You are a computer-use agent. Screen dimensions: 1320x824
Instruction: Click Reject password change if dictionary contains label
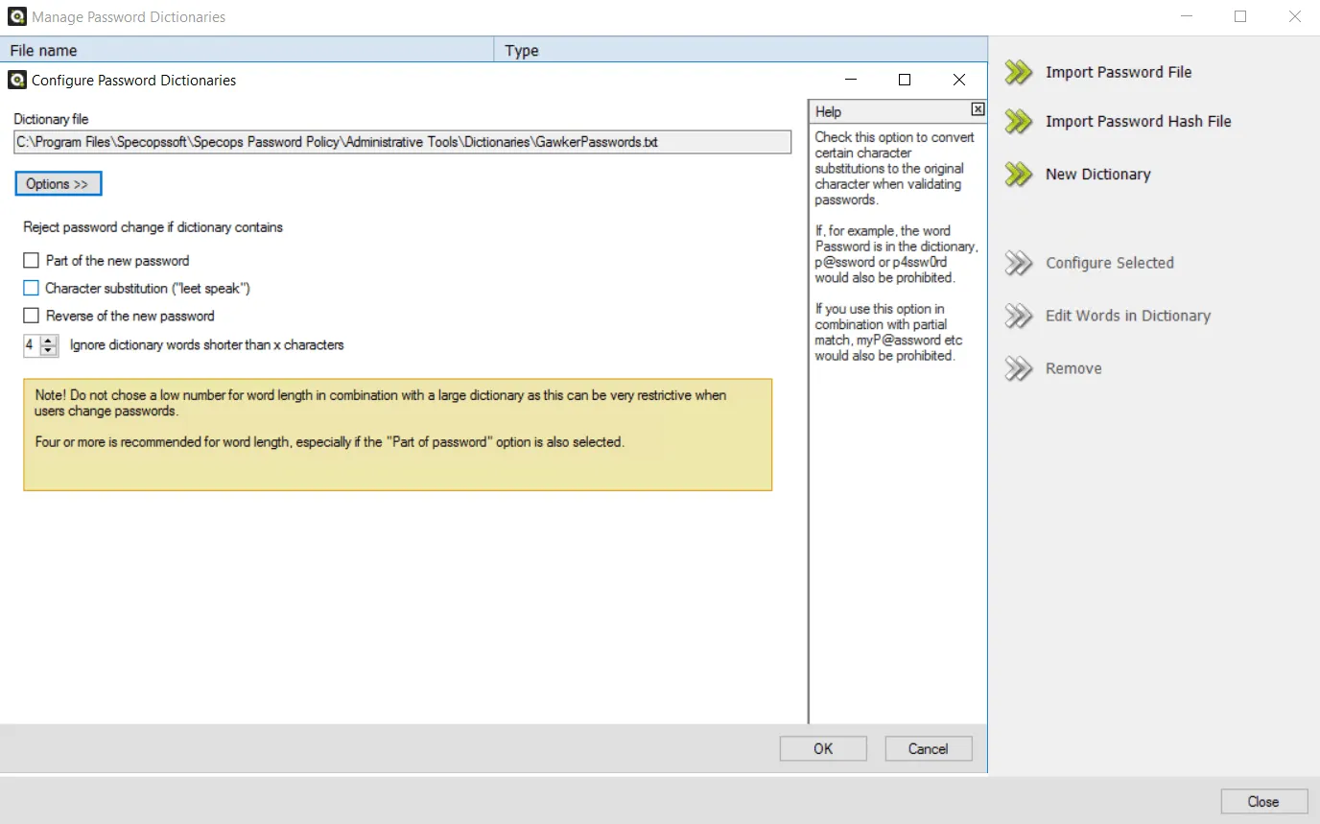153,227
